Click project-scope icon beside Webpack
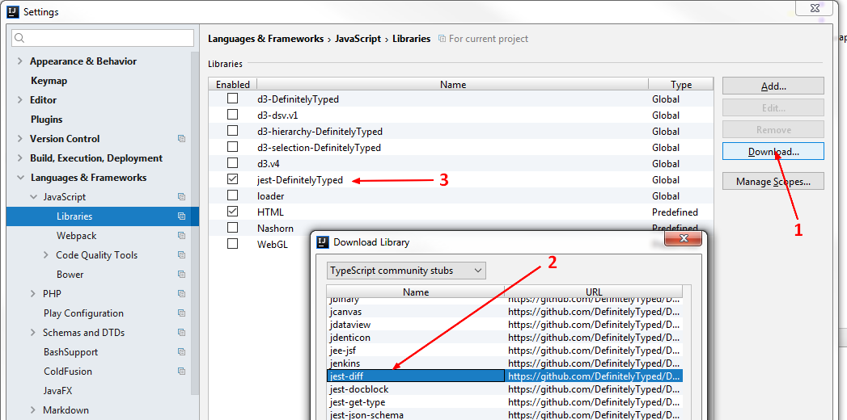The image size is (847, 420). click(182, 236)
